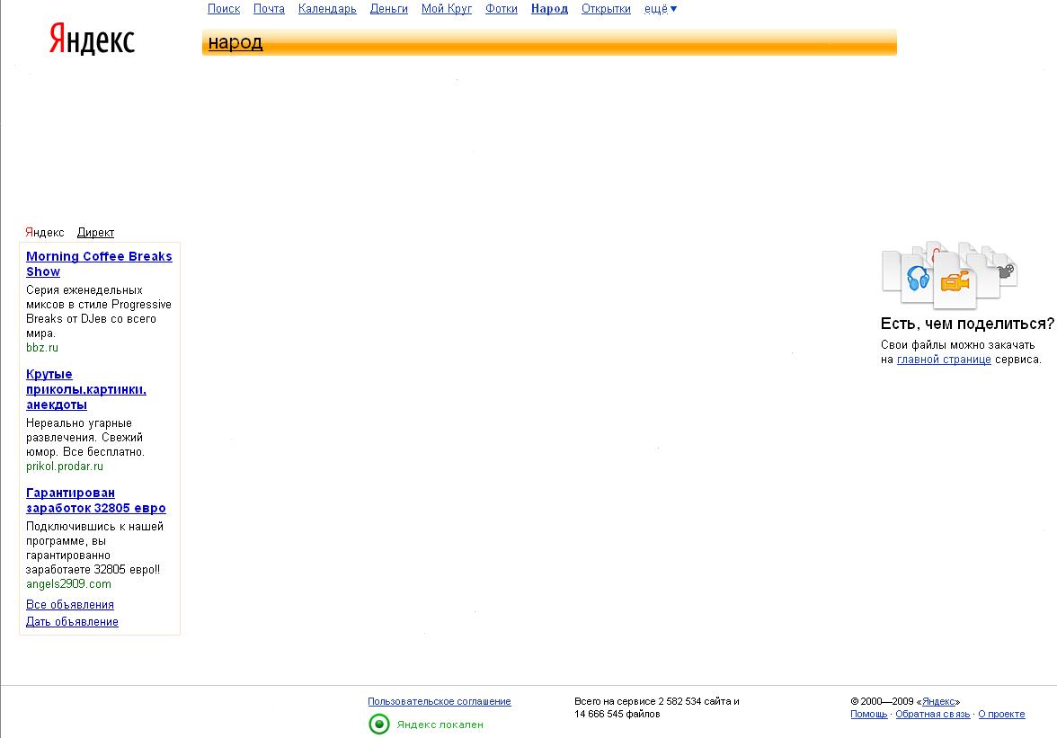Open Поиск in the top navigation
The image size is (1057, 738).
[224, 9]
